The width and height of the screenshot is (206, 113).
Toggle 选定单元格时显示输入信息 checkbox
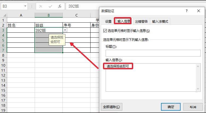tap(105, 31)
